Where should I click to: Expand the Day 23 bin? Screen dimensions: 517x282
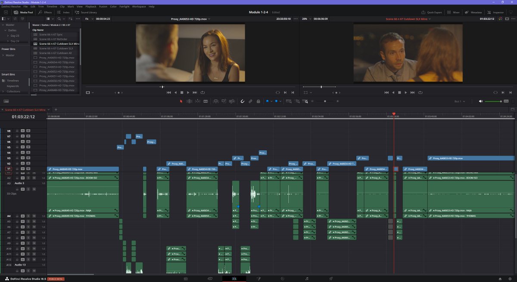click(x=8, y=36)
